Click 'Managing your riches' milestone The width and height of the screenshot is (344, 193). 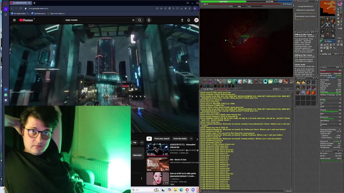pos(306,16)
